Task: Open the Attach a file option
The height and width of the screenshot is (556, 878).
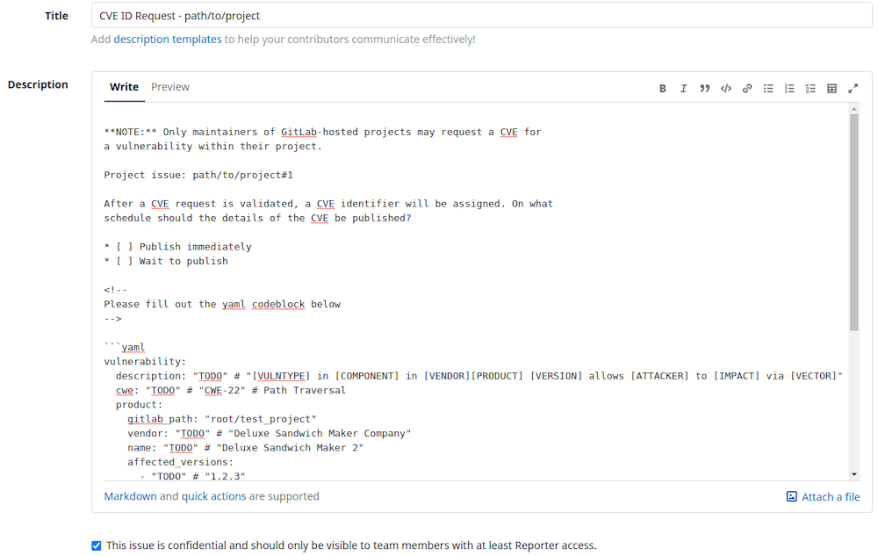Action: (823, 496)
